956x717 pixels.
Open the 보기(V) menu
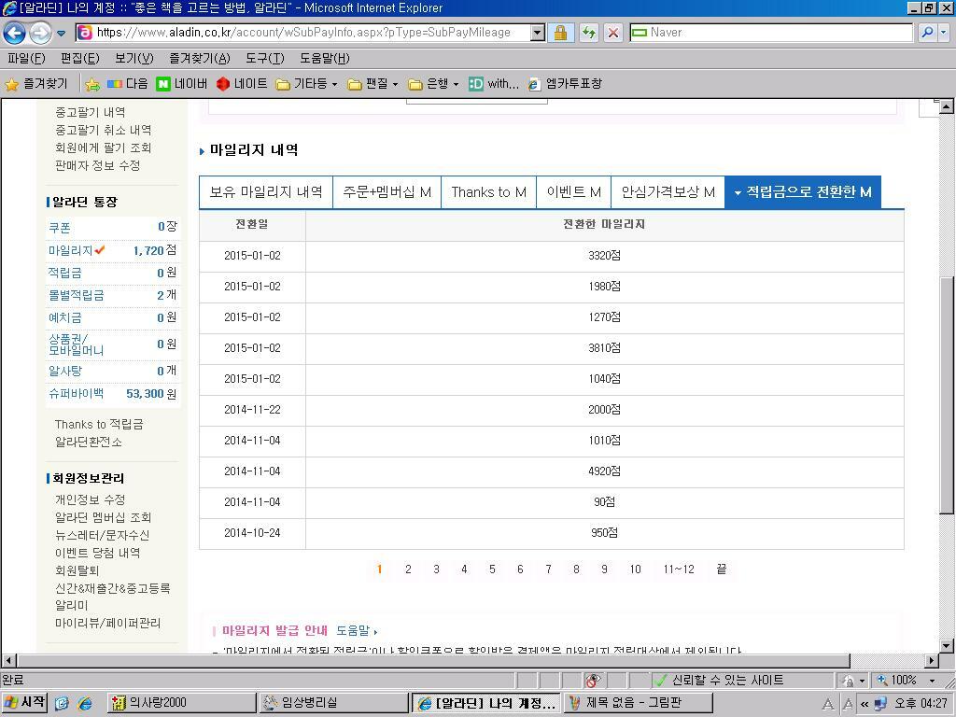134,59
